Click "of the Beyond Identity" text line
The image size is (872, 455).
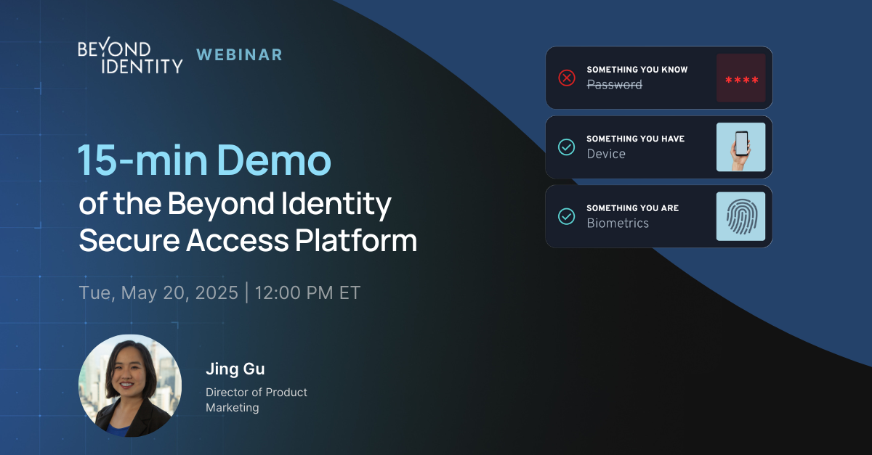pos(235,205)
